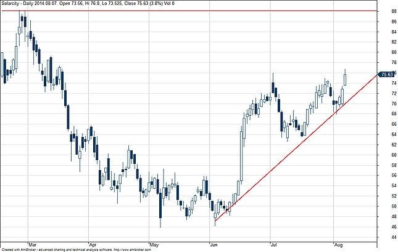Select the Apr label on date axis
The height and width of the screenshot is (252, 398).
pyautogui.click(x=93, y=245)
